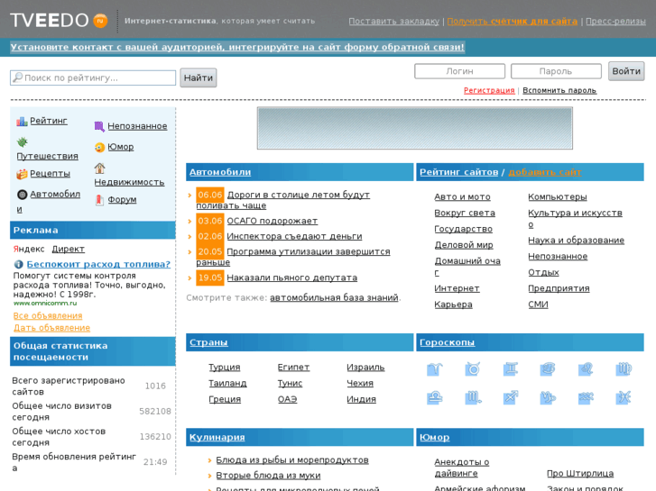Click the house icon above Недвижимость
The height and width of the screenshot is (491, 656).
99,168
